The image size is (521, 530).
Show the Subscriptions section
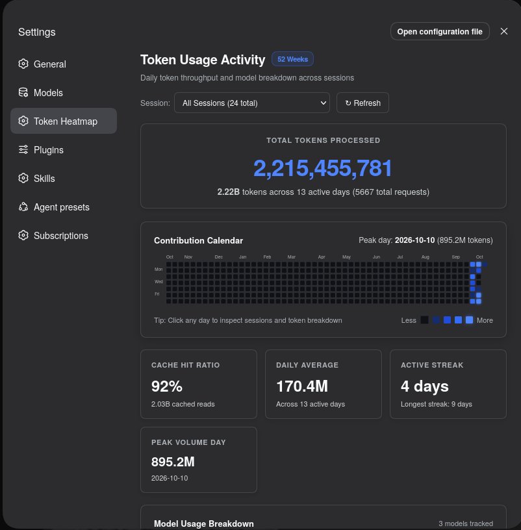pyautogui.click(x=64, y=236)
